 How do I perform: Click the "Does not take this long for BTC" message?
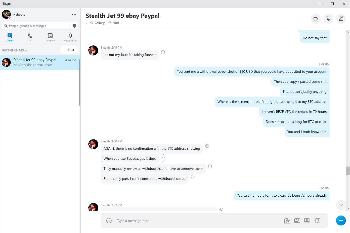[296, 122]
